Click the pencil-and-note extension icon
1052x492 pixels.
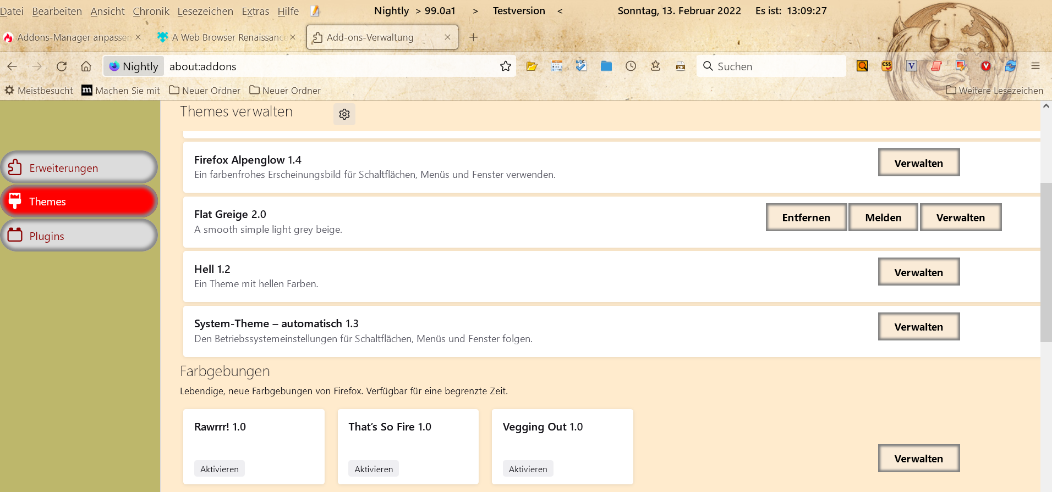[961, 66]
